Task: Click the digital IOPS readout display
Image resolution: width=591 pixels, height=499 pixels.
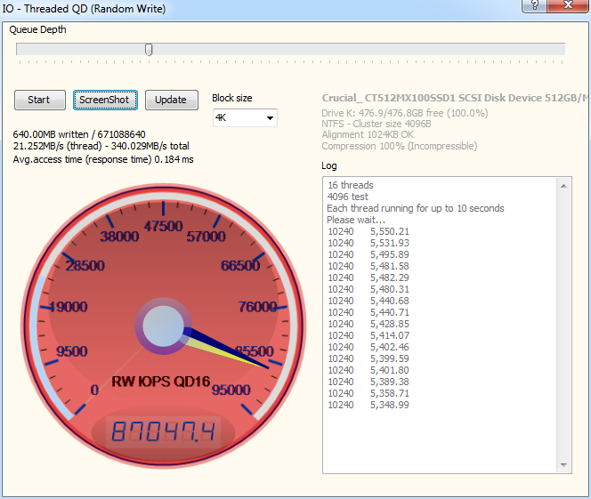Action: [164, 433]
